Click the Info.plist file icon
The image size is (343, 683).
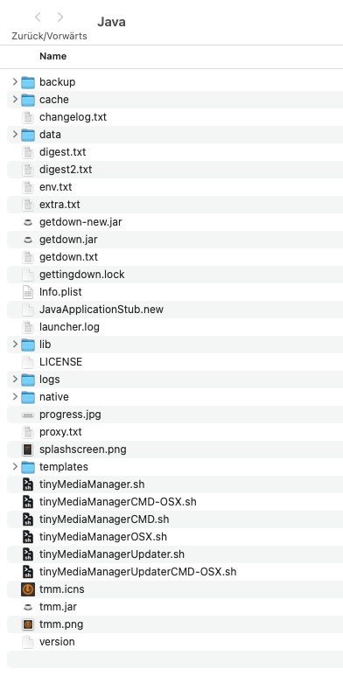(28, 292)
